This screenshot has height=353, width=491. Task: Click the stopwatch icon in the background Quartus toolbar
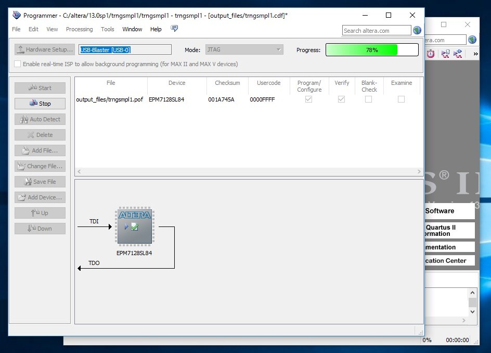pyautogui.click(x=431, y=54)
